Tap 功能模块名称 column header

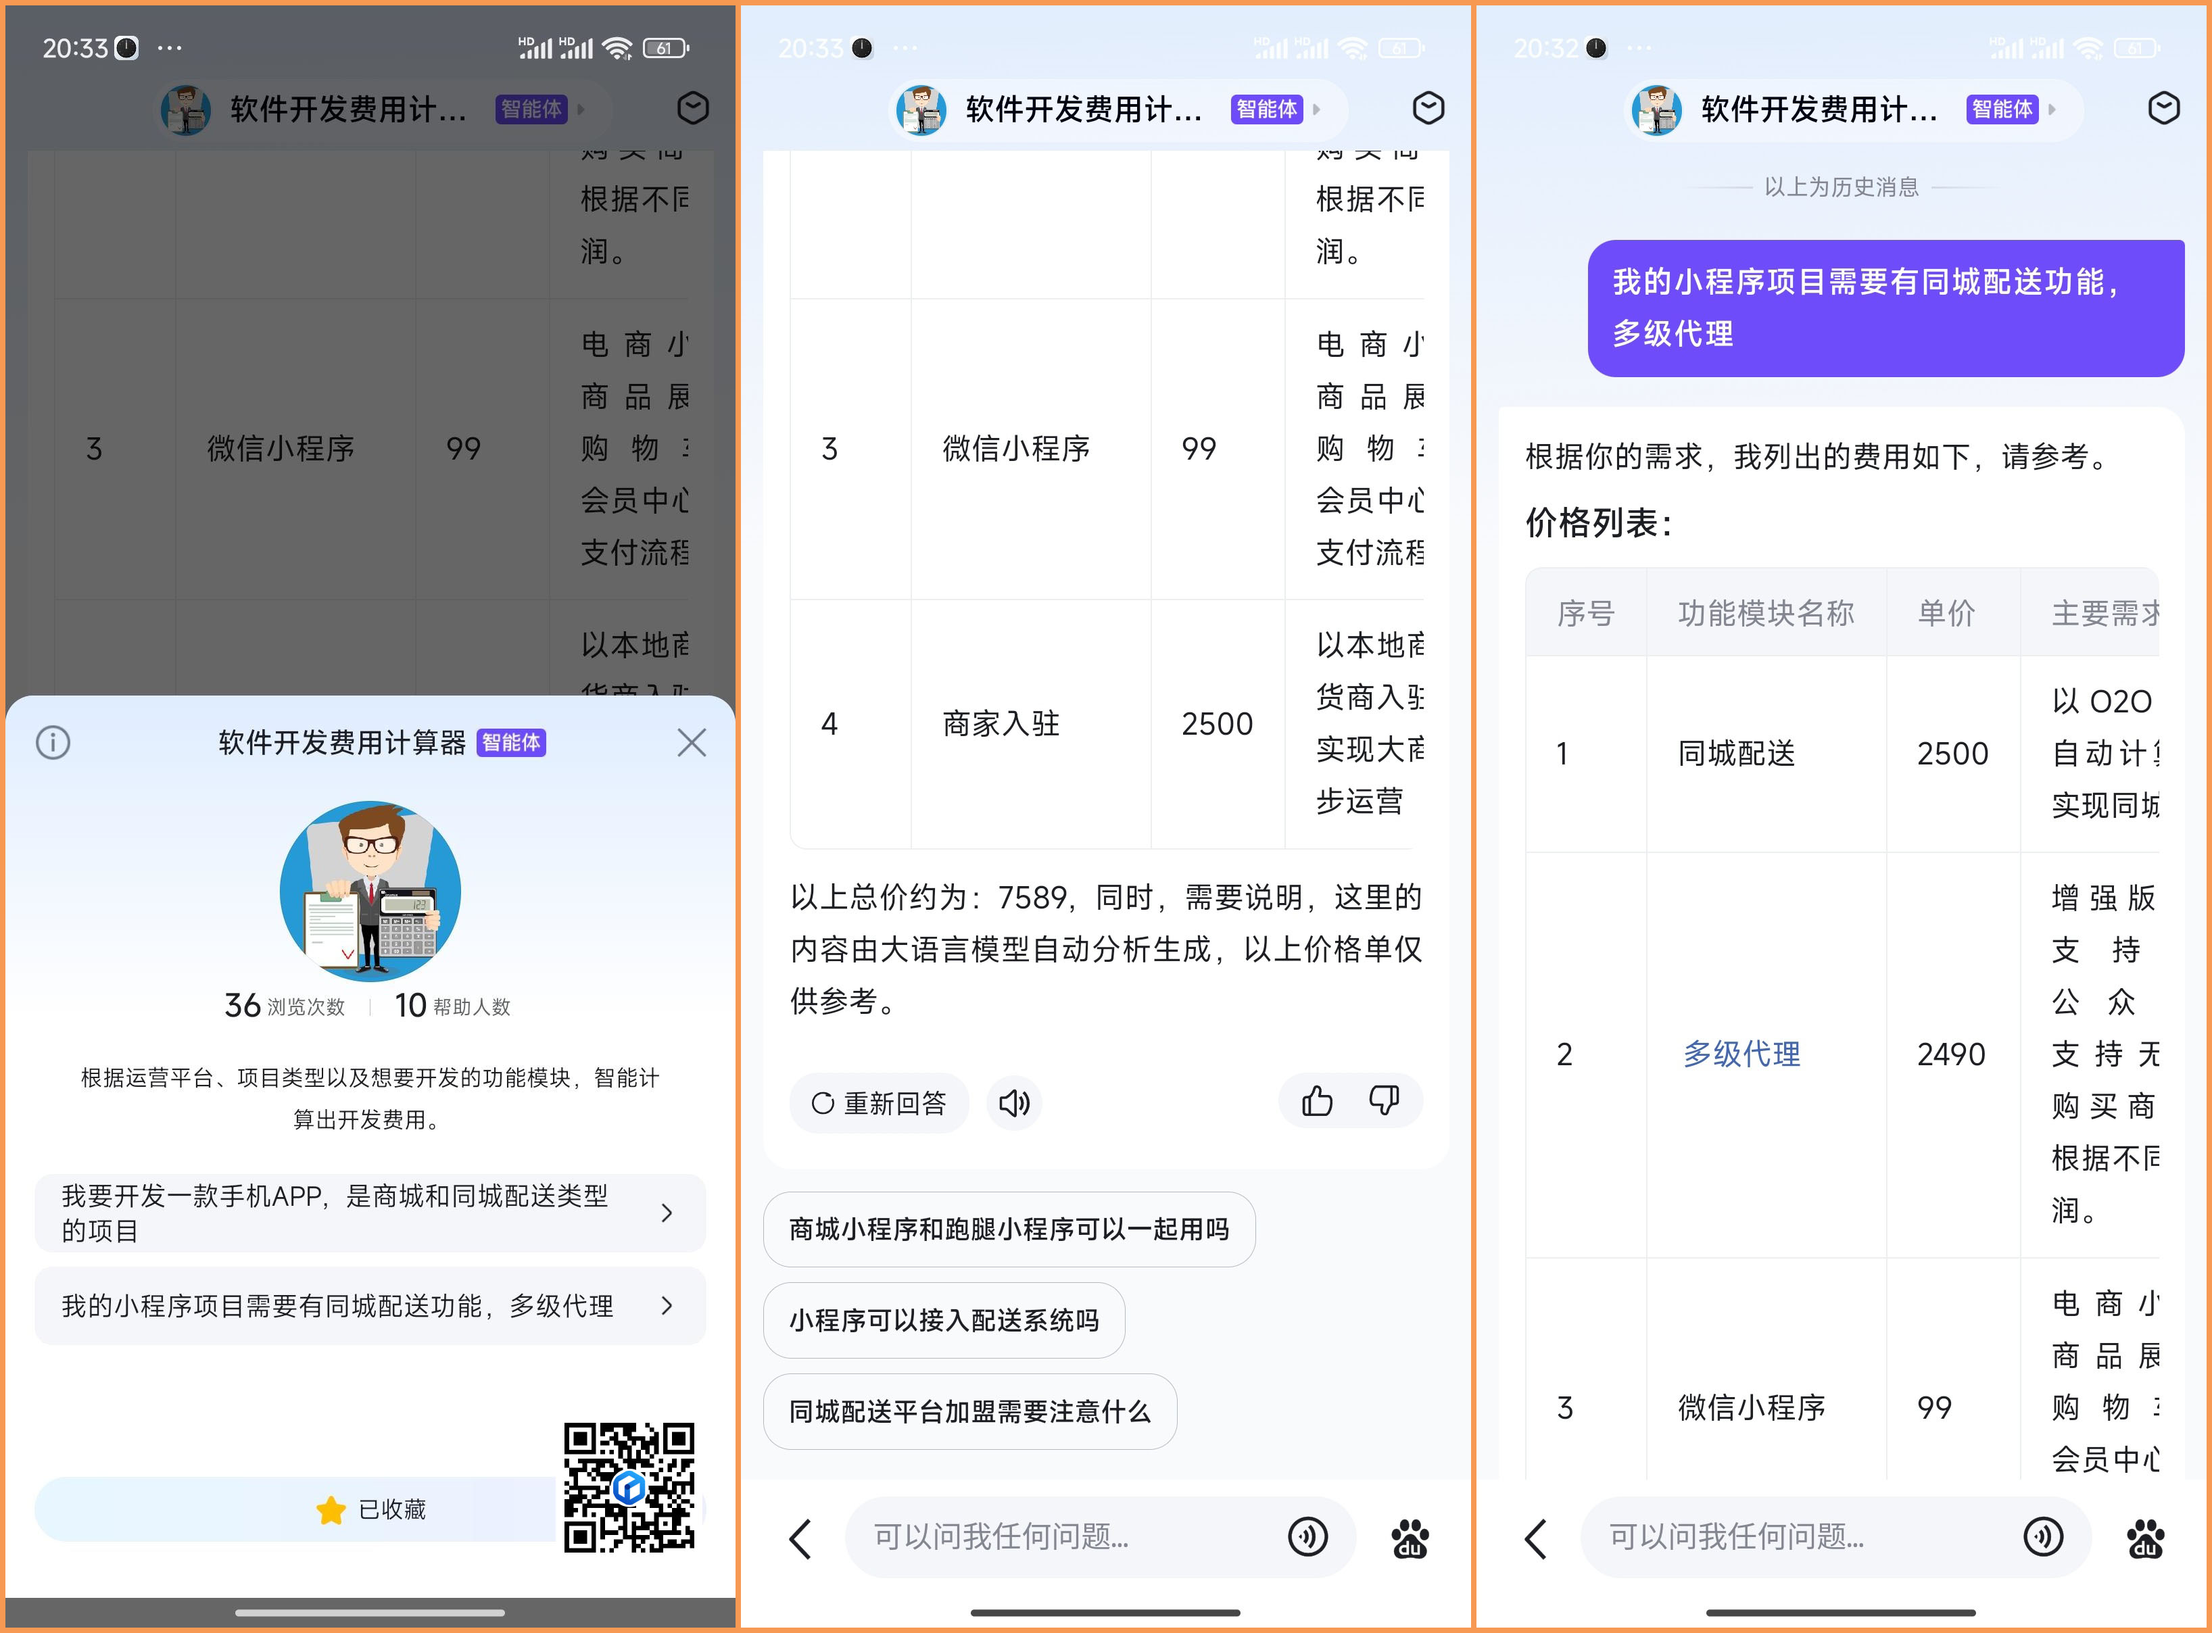click(1766, 613)
